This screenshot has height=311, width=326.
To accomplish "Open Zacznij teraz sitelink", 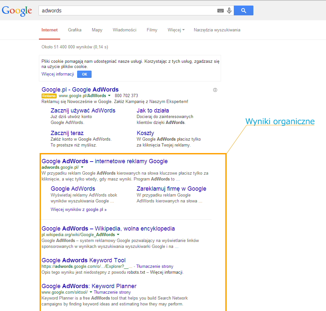I will tap(67, 133).
